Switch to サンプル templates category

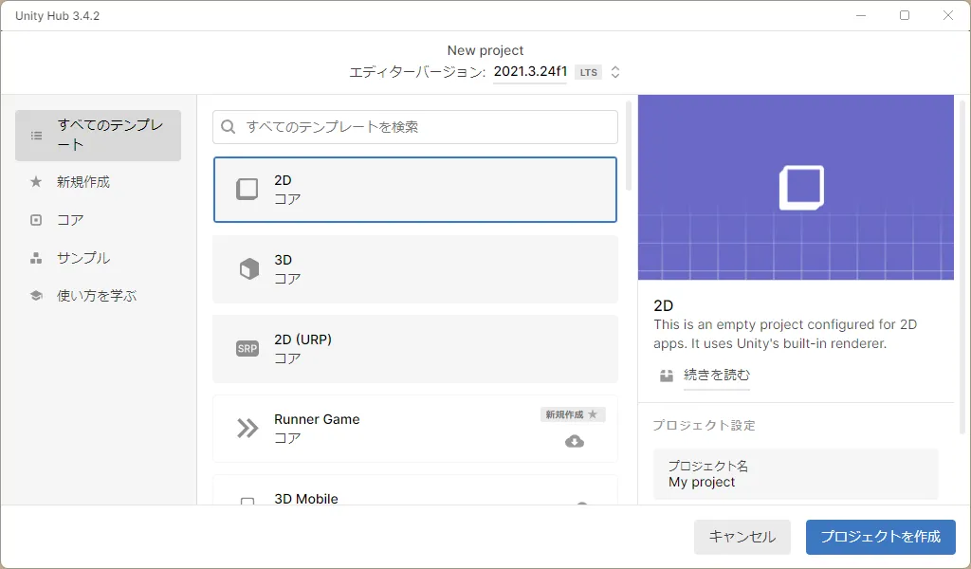point(83,258)
